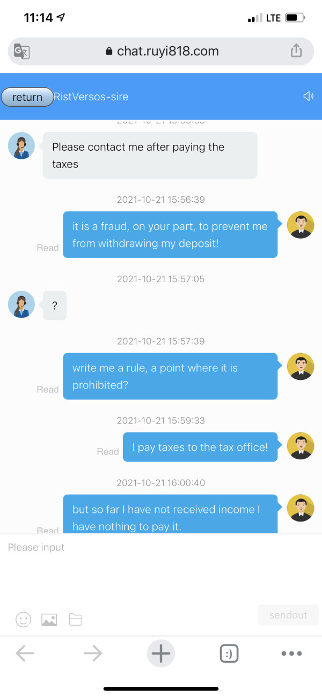Tap the chat.ruyi818.com address bar
322x697 pixels.
(161, 52)
